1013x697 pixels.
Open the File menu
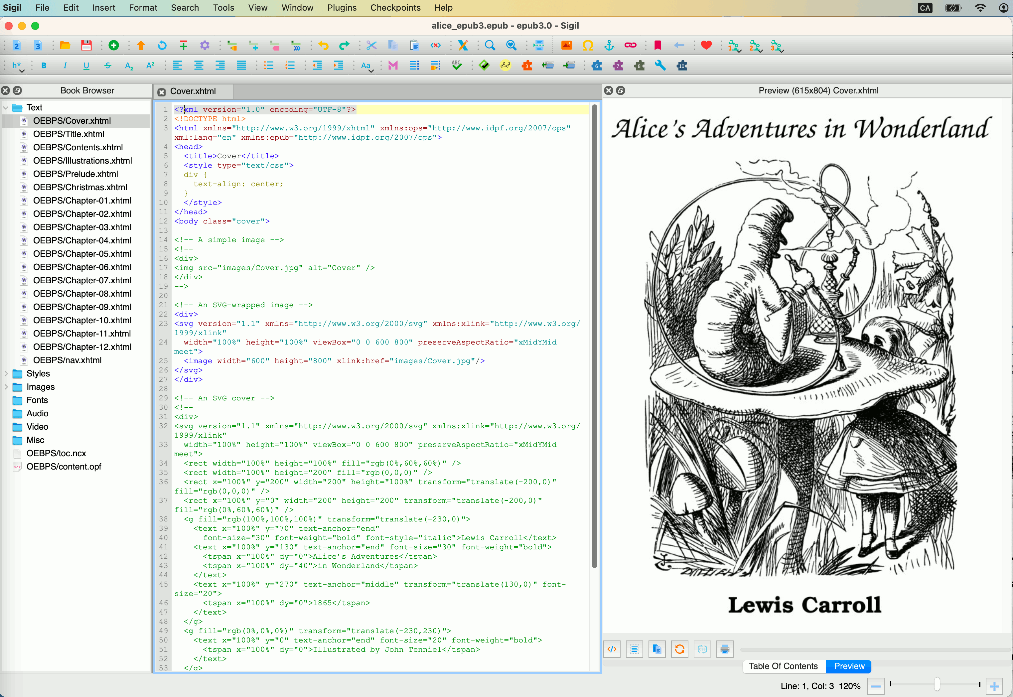[x=42, y=8]
